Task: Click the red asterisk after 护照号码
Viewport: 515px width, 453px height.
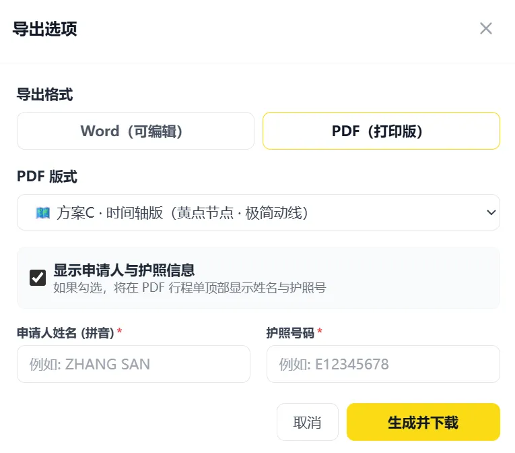Action: coord(320,332)
